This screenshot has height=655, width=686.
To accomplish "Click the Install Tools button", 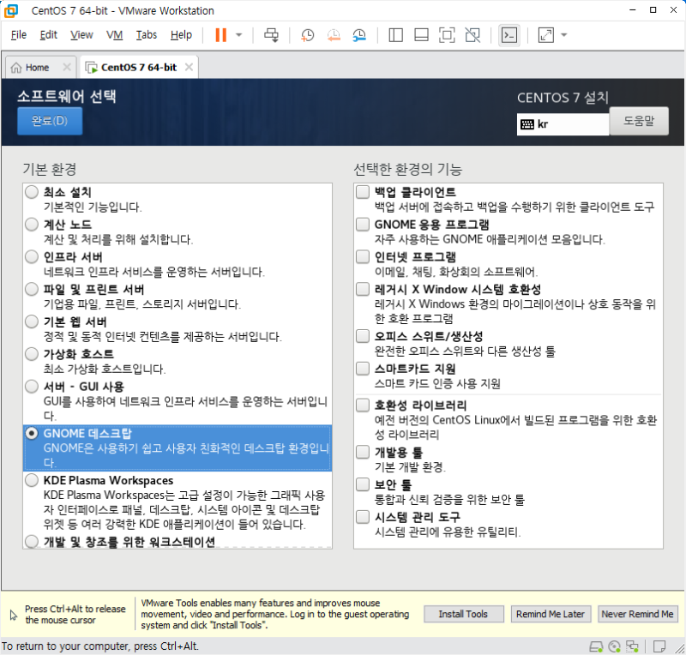I will [463, 614].
